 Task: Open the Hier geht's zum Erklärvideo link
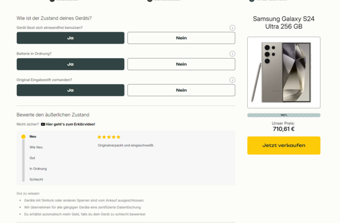70,124
